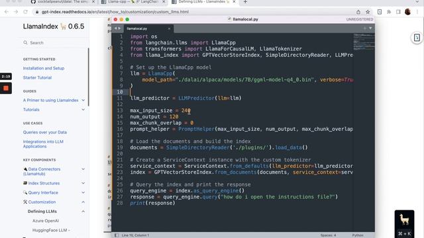Image resolution: width=424 pixels, height=238 pixels.
Task: Go forward using the browser forward arrow
Action: [x=16, y=12]
